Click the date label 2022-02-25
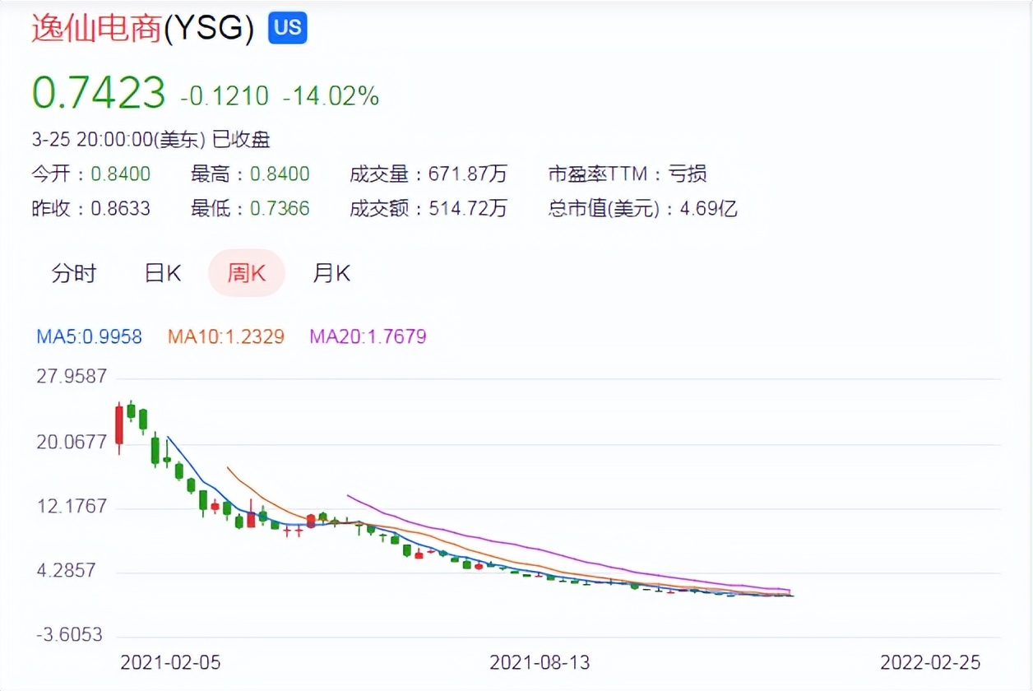This screenshot has height=691, width=1033. click(930, 662)
